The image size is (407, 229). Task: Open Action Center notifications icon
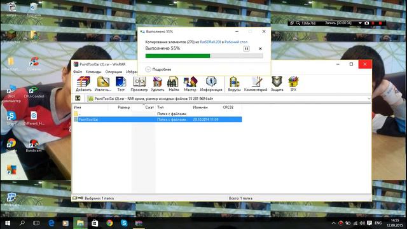[x=369, y=223]
